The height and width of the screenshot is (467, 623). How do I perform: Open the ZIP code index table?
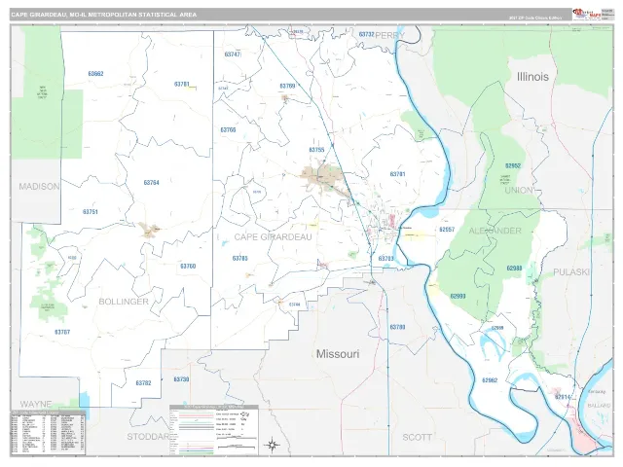pyautogui.click(x=48, y=432)
